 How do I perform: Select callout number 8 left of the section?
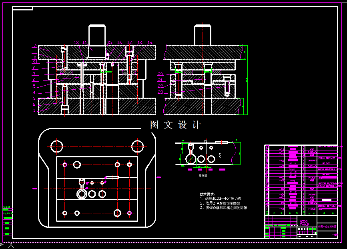click(34, 68)
